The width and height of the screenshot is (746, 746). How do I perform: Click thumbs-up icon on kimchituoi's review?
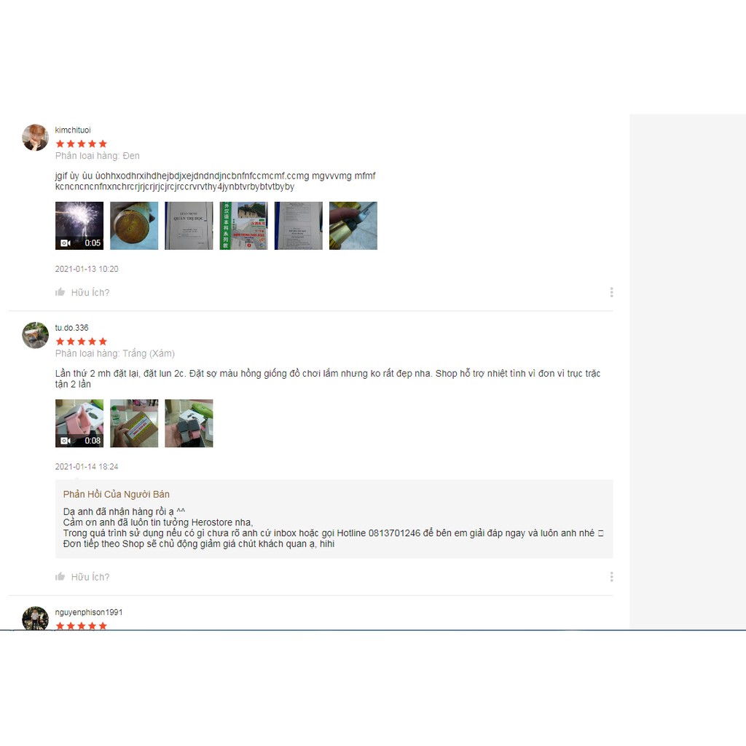(60, 292)
